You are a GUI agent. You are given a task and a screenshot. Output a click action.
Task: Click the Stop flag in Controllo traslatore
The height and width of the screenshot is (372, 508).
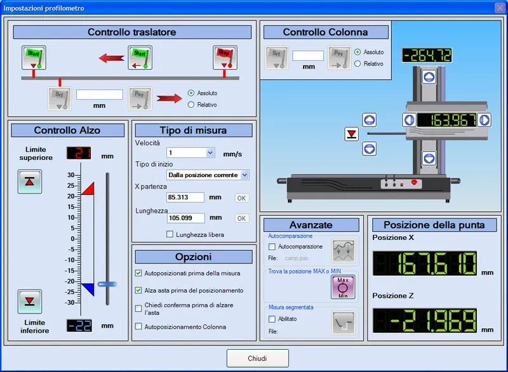tap(225, 58)
